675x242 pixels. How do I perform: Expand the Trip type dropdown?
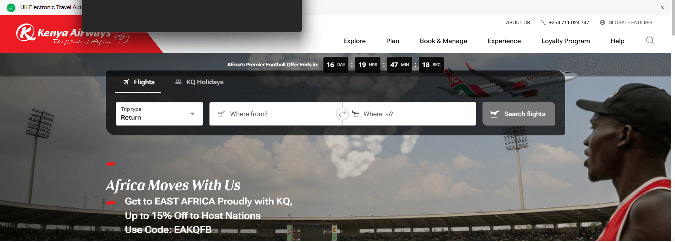click(x=159, y=114)
